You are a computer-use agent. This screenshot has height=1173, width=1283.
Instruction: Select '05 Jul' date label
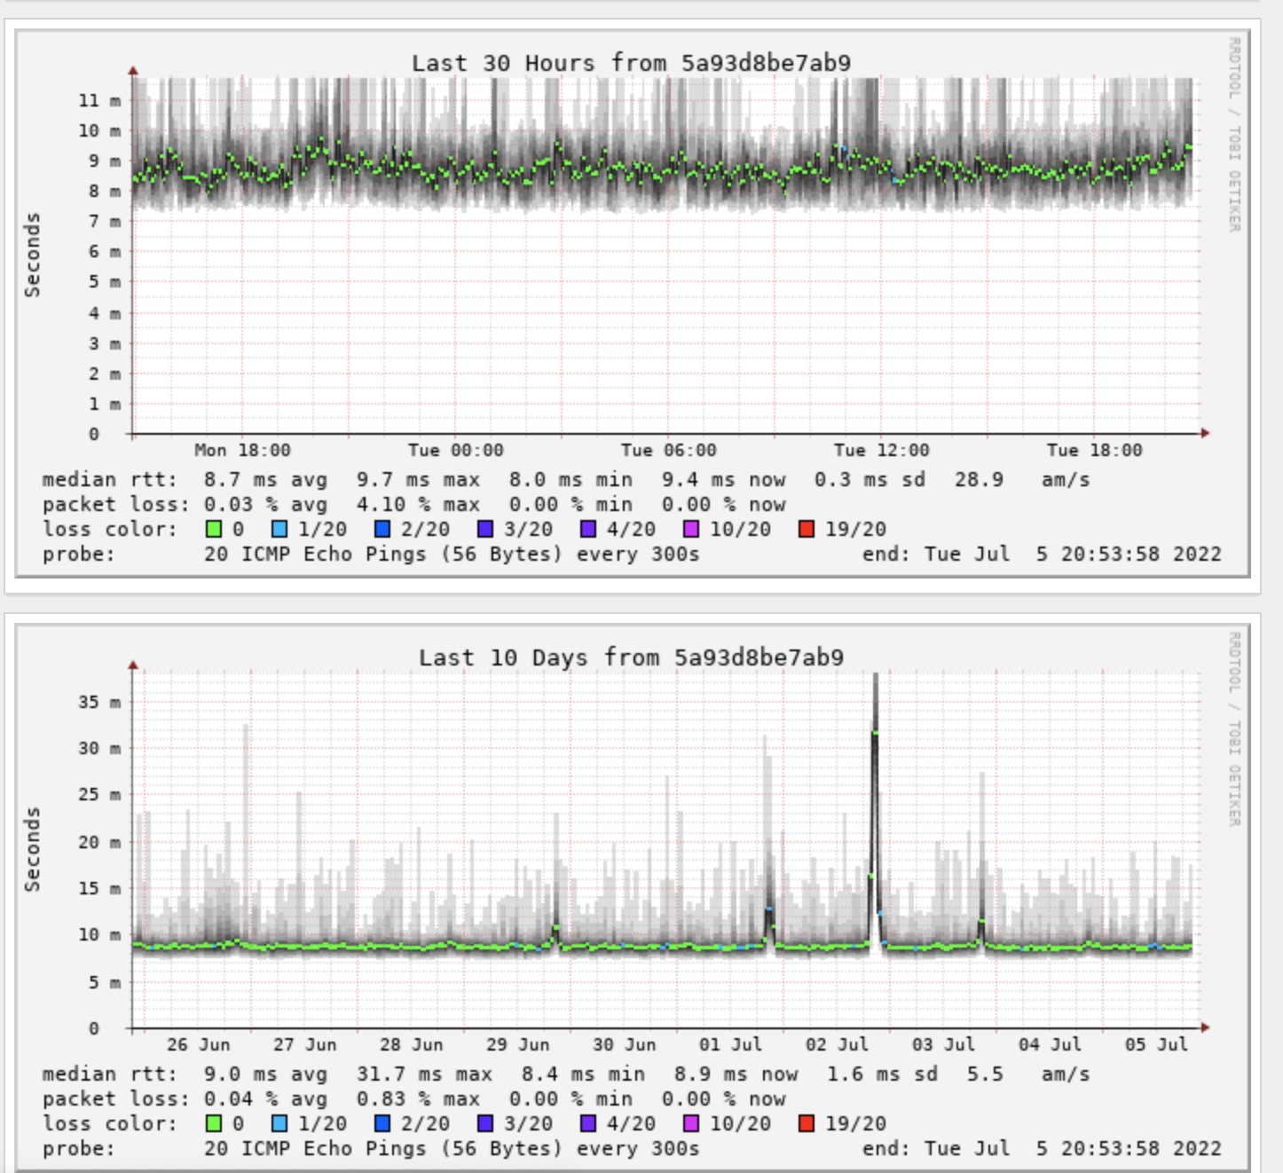(x=1156, y=1044)
